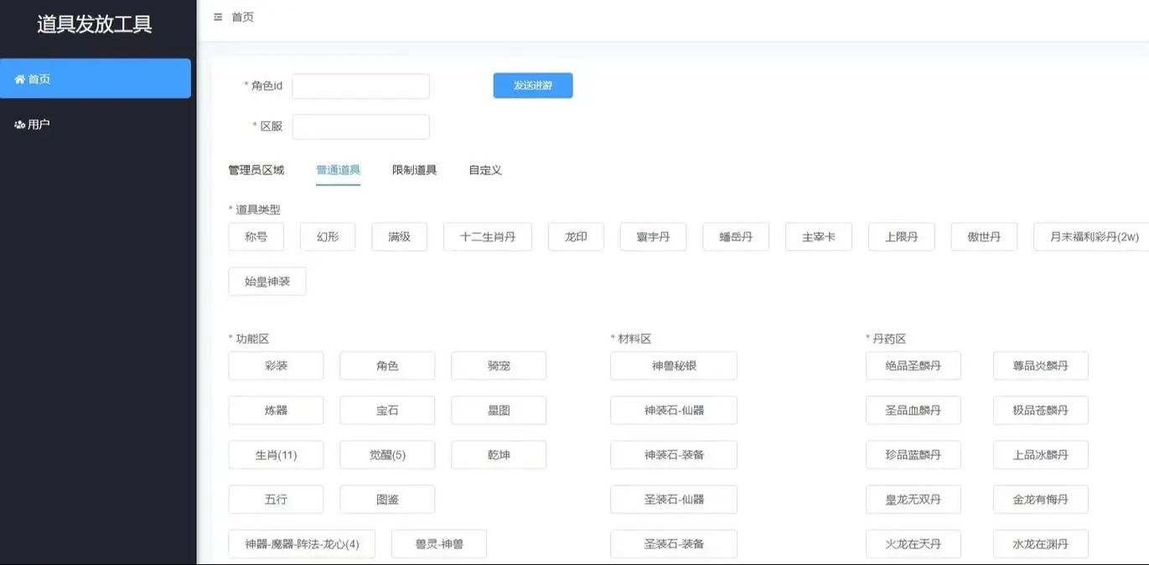
Task: Select the 称号 item type
Action: coord(256,236)
